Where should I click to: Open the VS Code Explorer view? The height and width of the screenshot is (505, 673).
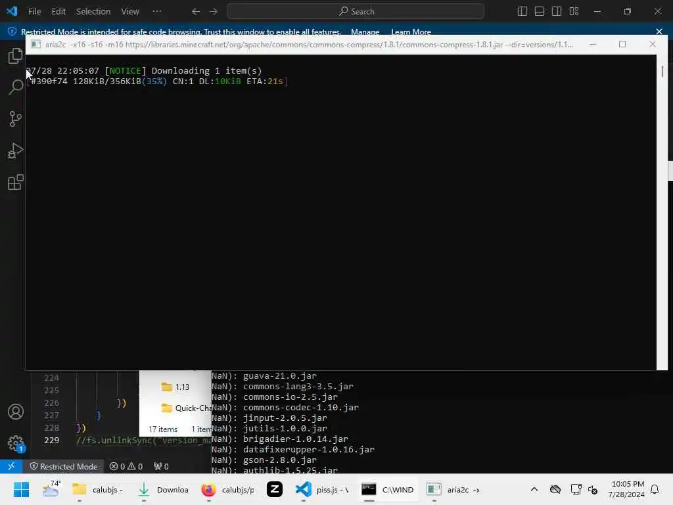tap(16, 56)
